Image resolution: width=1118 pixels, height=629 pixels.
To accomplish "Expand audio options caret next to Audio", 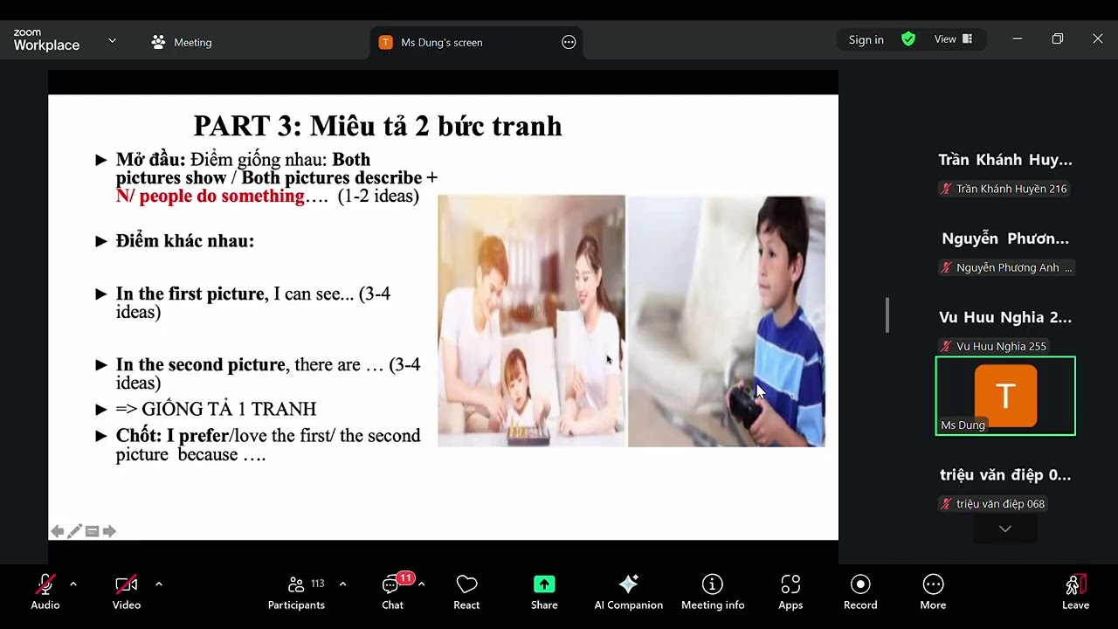I will (x=72, y=584).
